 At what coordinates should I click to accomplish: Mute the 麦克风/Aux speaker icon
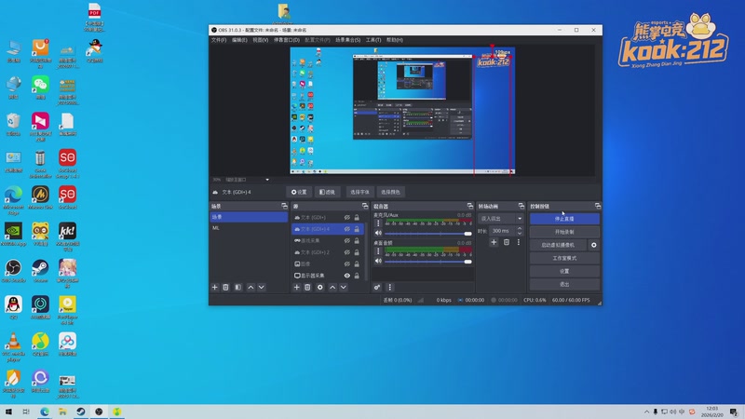coord(378,234)
